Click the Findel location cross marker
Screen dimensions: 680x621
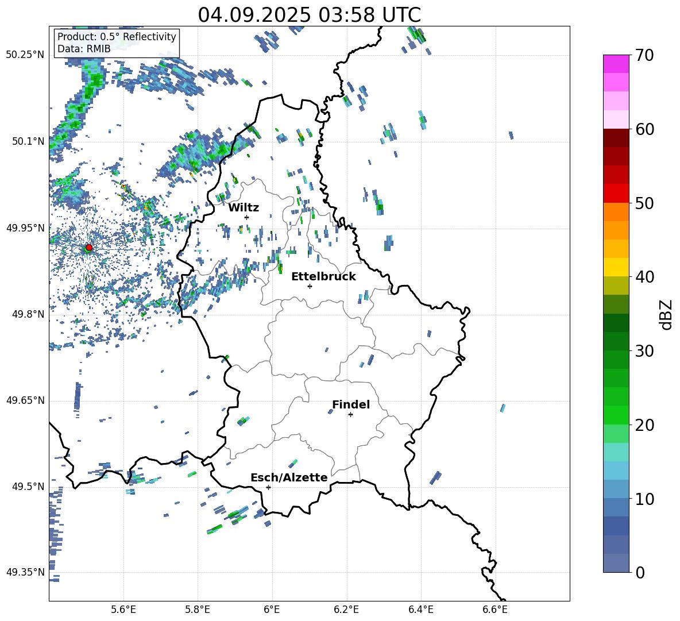350,415
